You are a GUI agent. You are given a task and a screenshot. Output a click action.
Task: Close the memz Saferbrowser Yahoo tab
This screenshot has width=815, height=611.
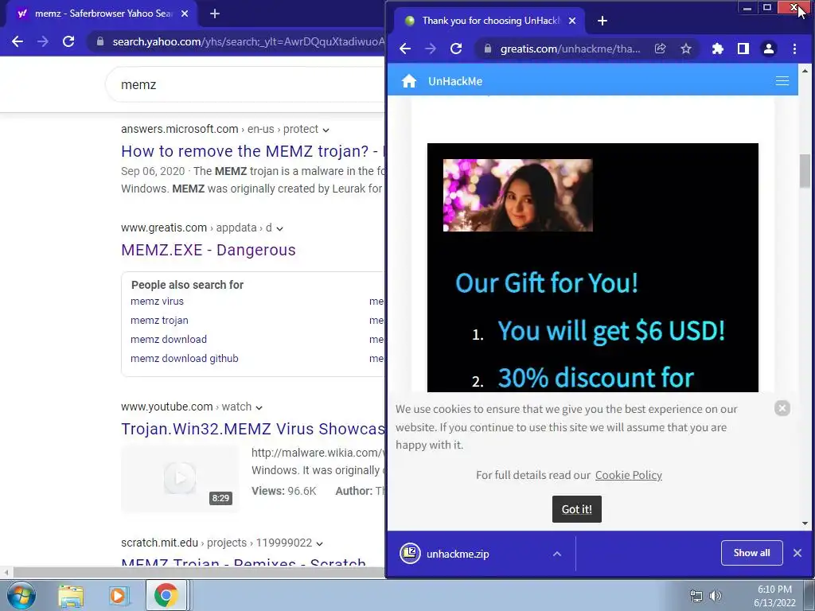(x=184, y=14)
